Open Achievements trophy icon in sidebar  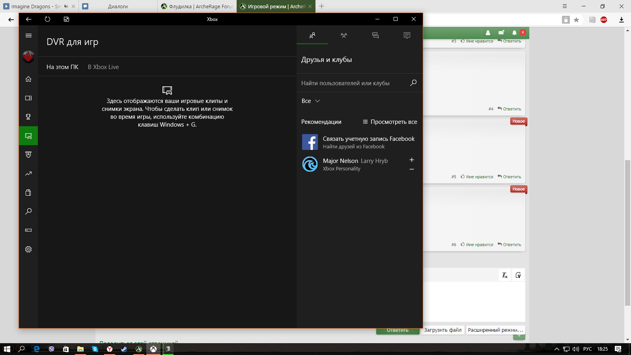(28, 117)
